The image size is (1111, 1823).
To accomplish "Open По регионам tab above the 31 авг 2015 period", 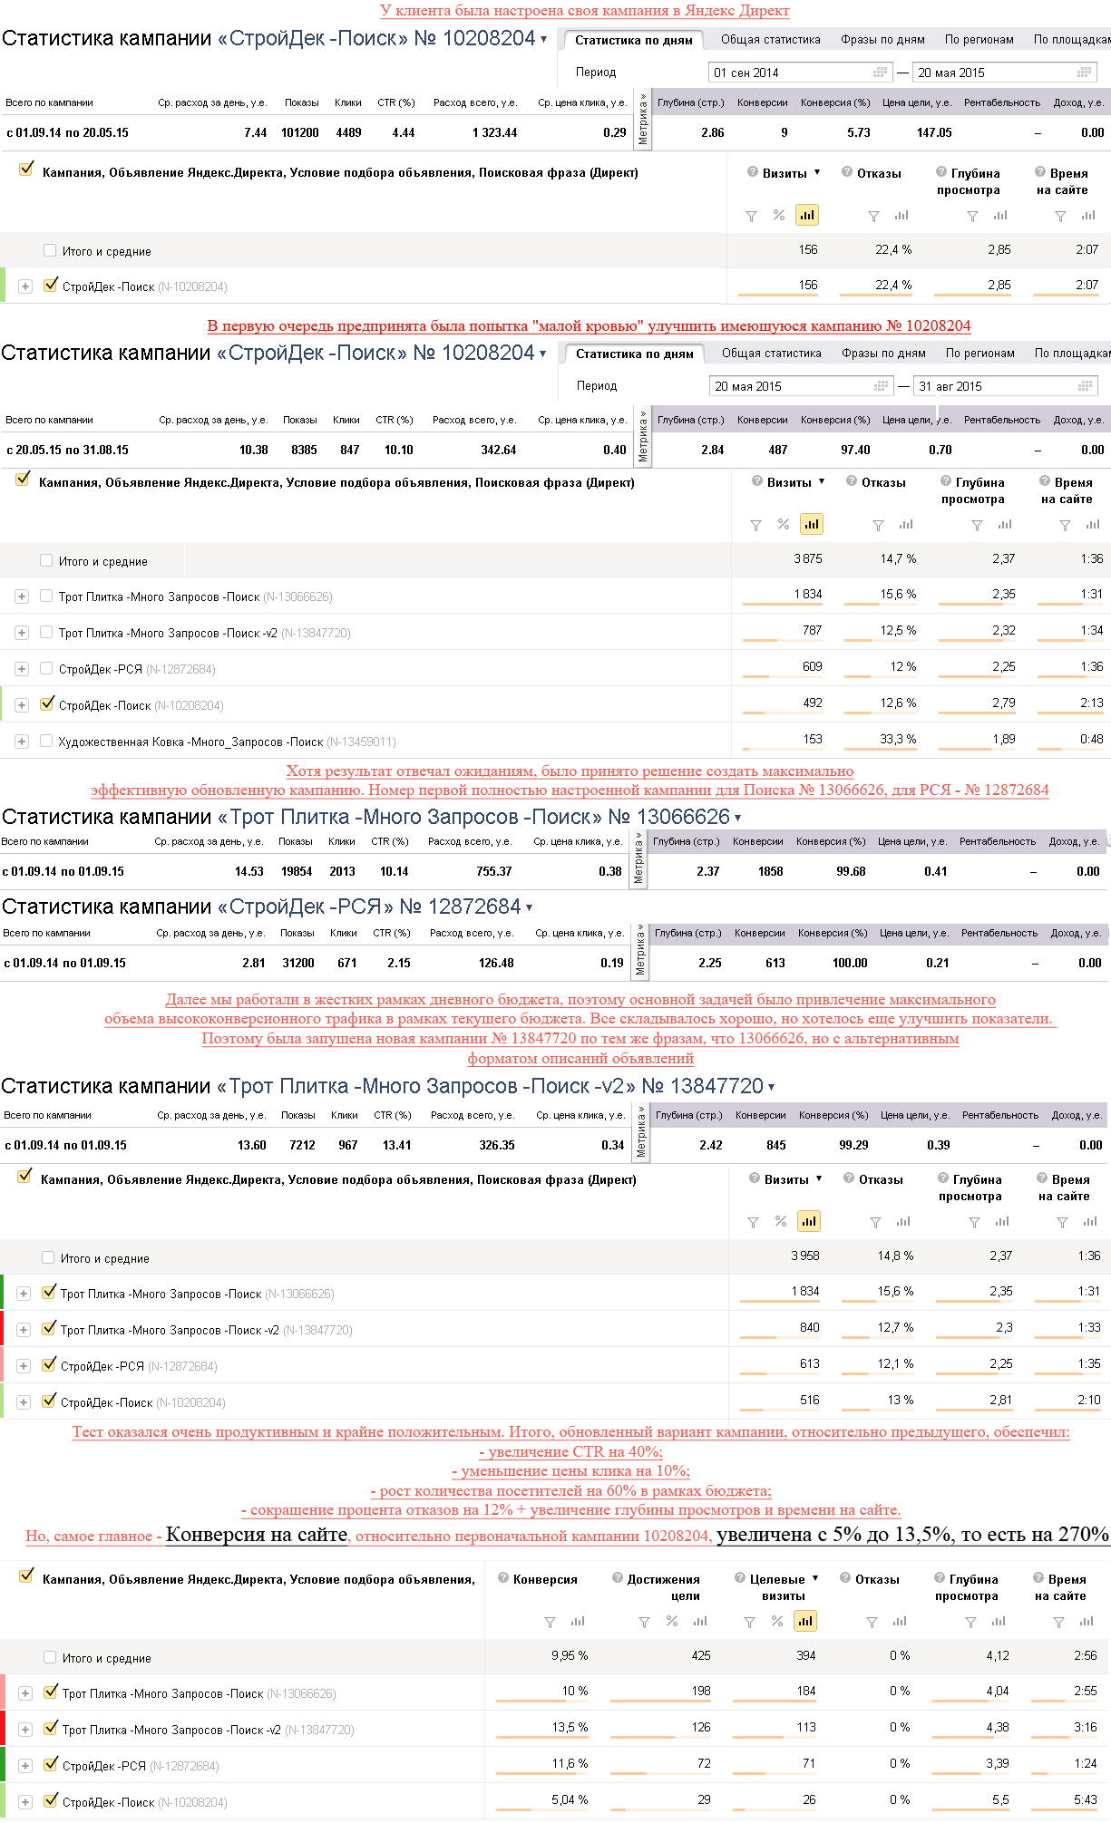I will [x=980, y=353].
